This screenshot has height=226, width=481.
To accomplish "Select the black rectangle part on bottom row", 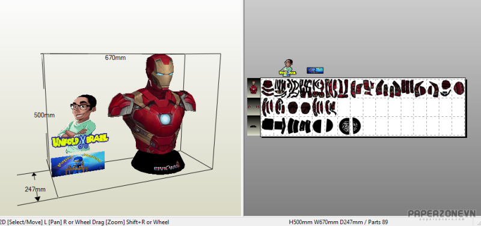I will (x=268, y=126).
